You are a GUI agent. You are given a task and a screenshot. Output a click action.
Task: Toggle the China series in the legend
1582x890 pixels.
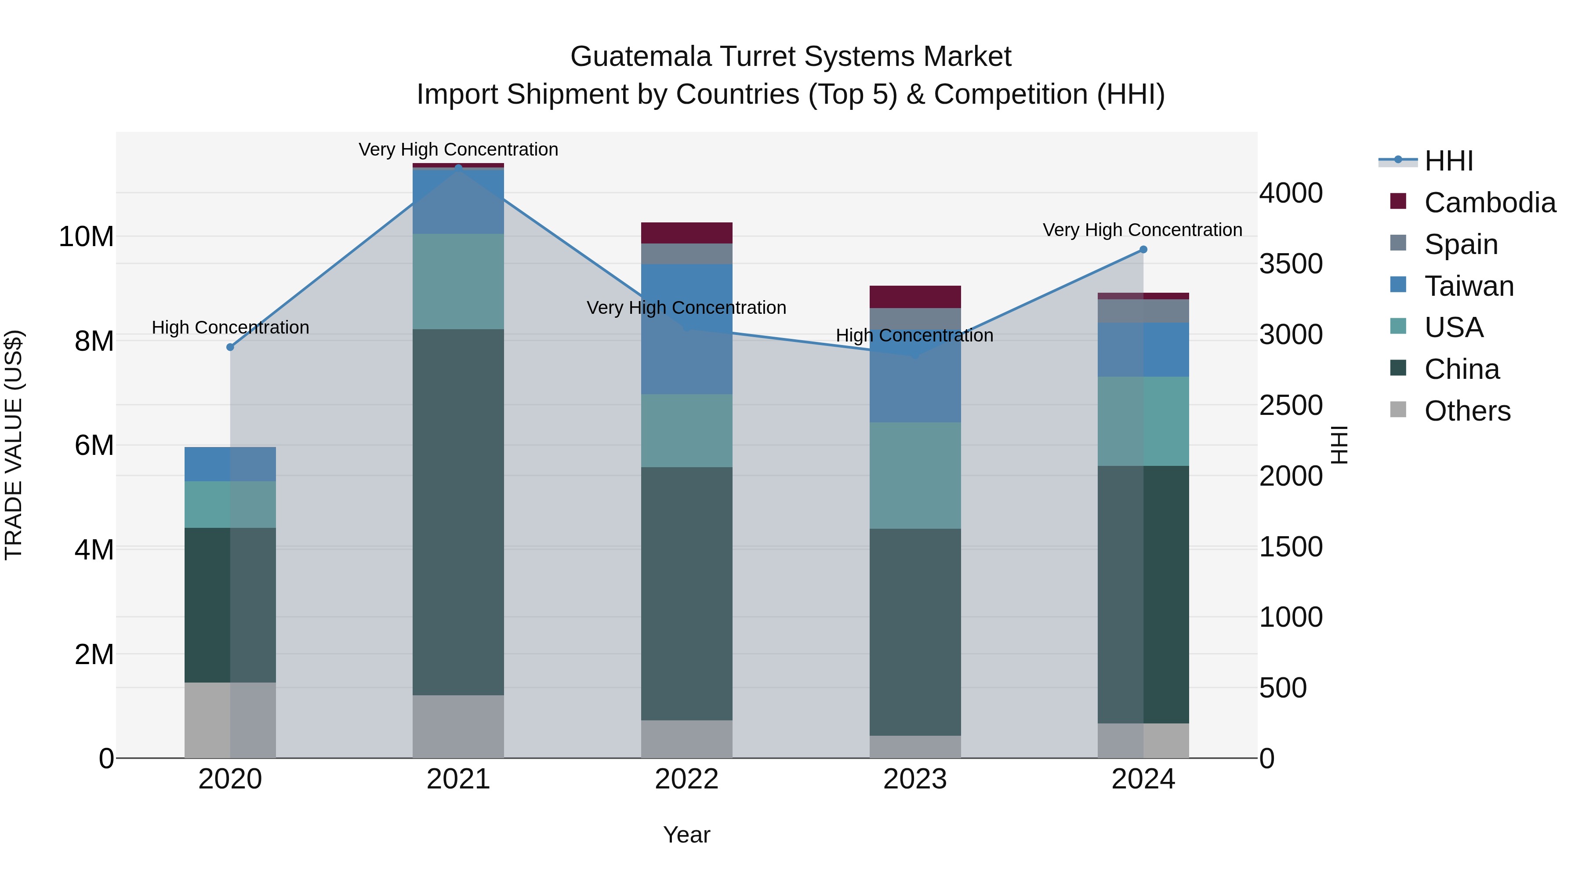(1445, 369)
